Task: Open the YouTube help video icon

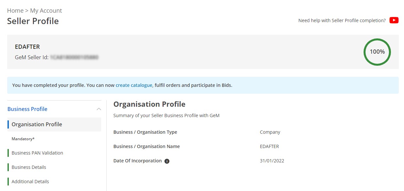Action: click(x=394, y=20)
